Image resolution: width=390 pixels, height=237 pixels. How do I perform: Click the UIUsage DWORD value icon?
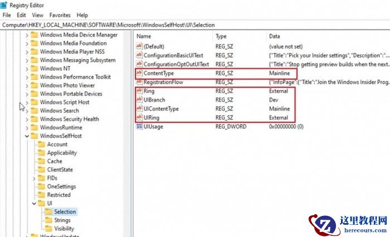click(x=139, y=127)
